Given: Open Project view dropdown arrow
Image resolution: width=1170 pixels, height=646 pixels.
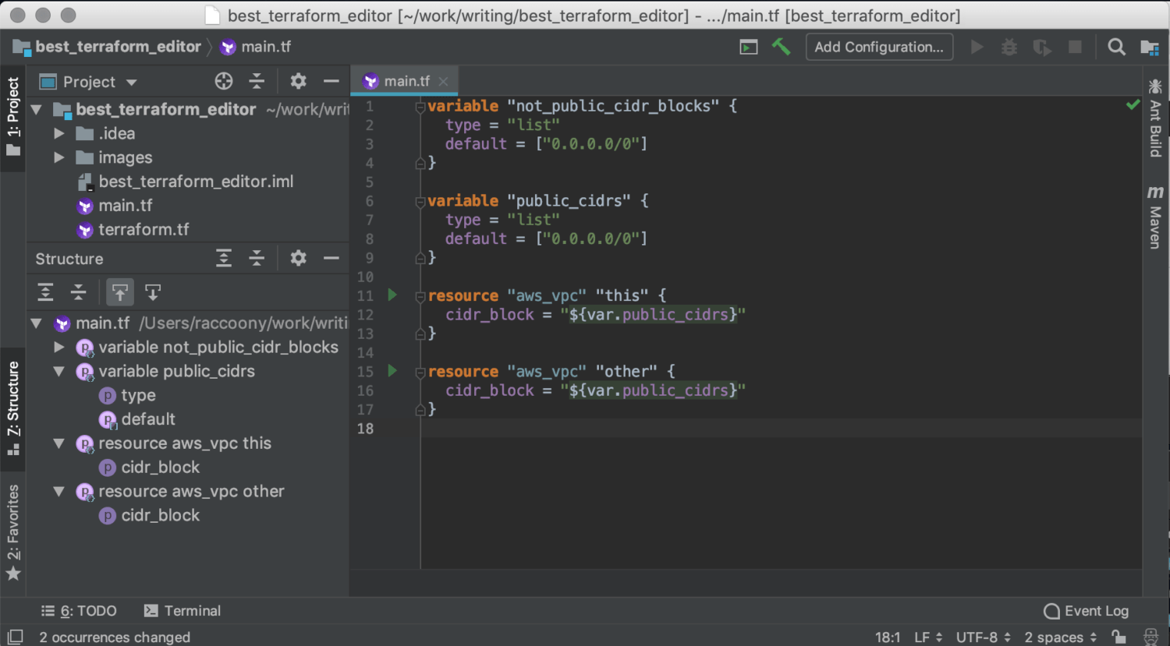Looking at the screenshot, I should tap(131, 82).
